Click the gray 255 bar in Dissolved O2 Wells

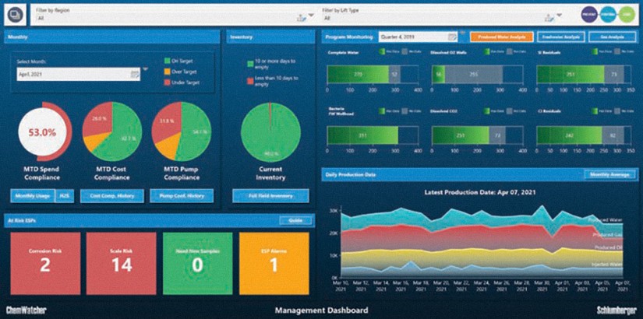[x=474, y=74]
